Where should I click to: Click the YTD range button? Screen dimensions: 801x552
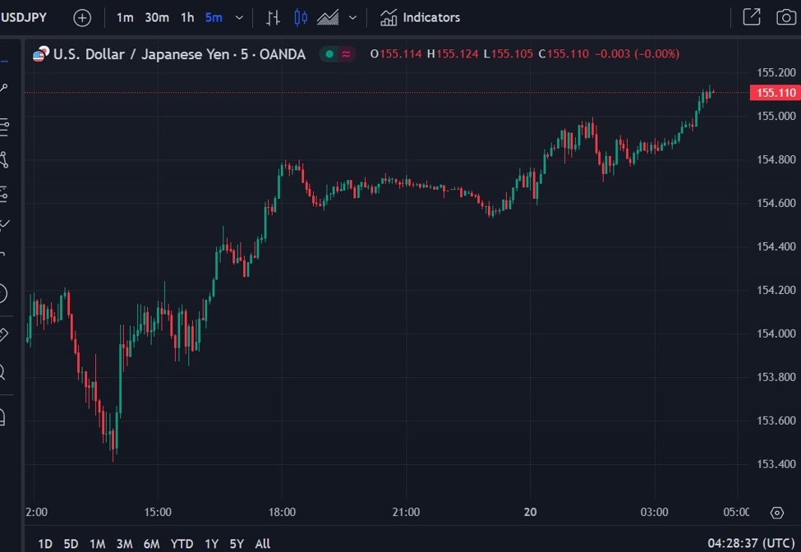point(182,544)
